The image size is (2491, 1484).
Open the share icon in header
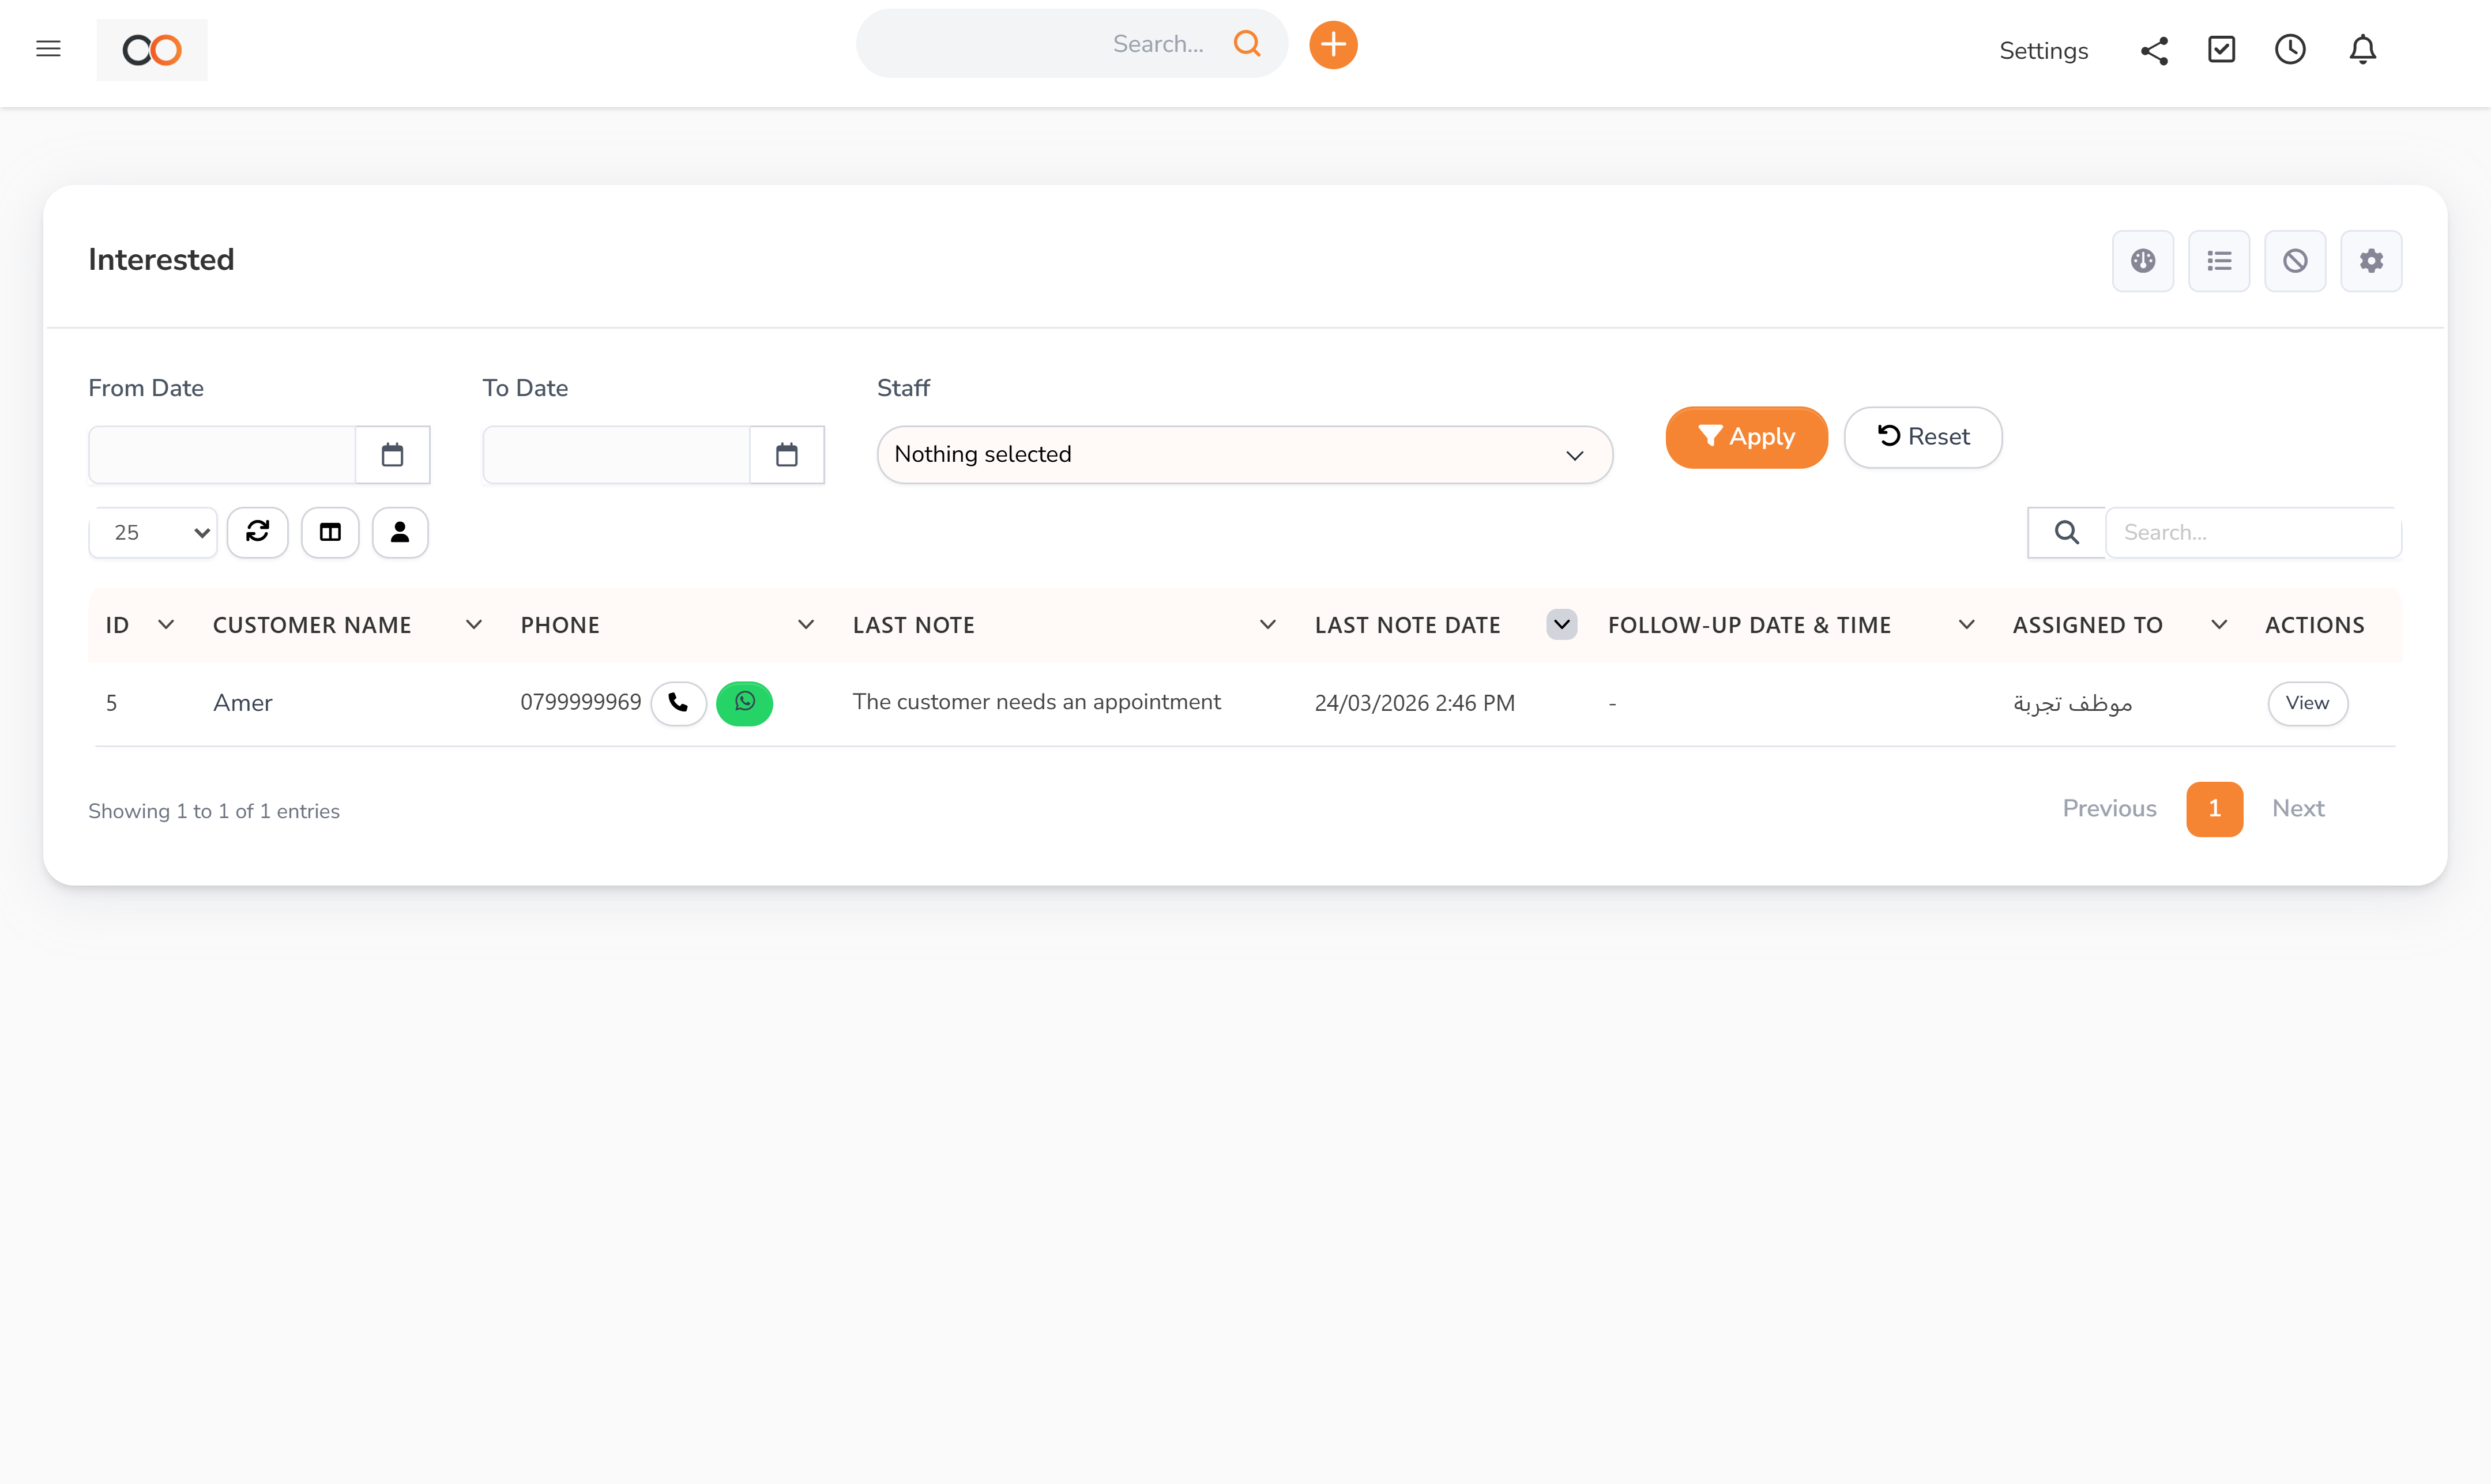point(2154,50)
